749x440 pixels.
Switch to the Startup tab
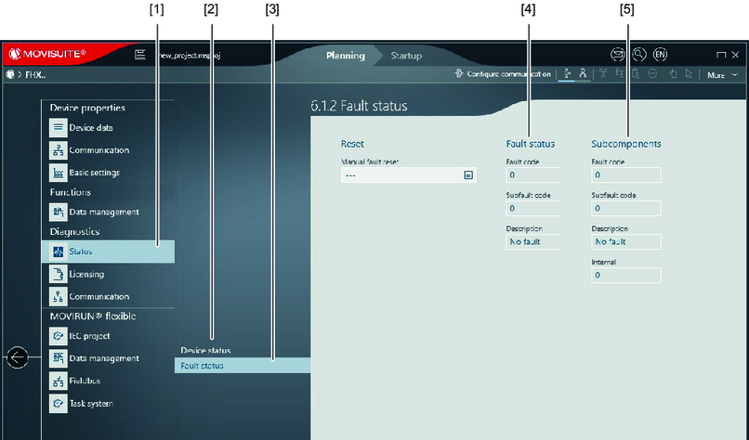[x=405, y=56]
